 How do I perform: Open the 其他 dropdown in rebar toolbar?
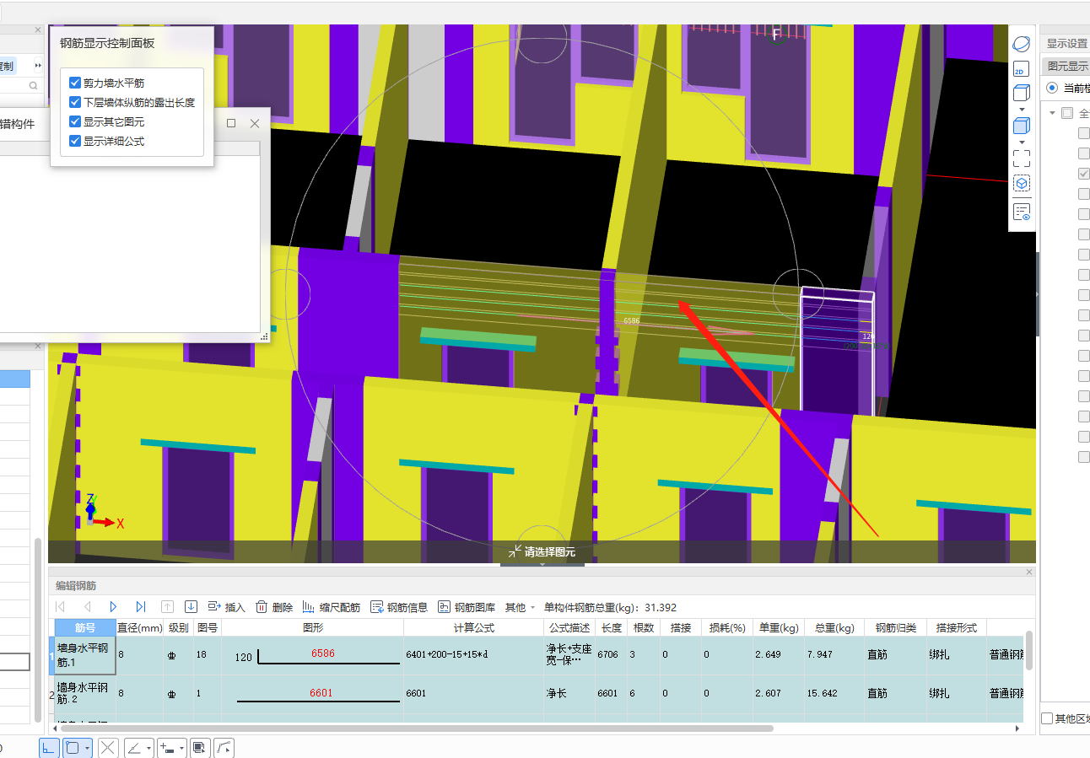click(x=521, y=607)
